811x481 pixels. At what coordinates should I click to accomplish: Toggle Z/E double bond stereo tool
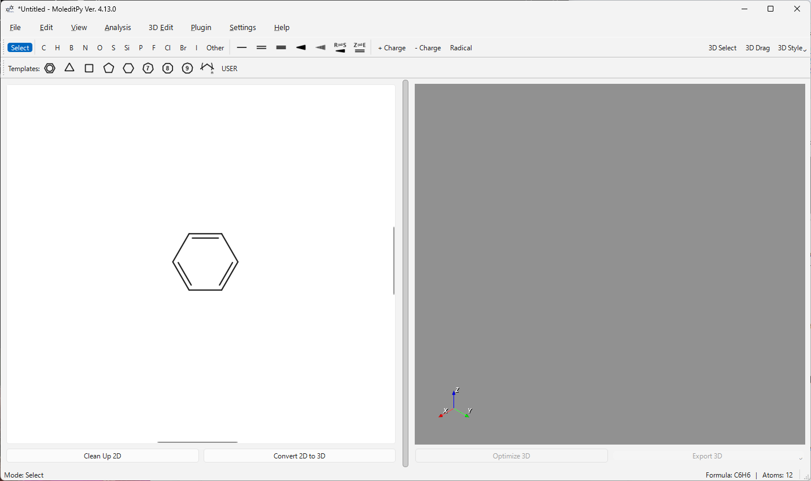click(360, 47)
